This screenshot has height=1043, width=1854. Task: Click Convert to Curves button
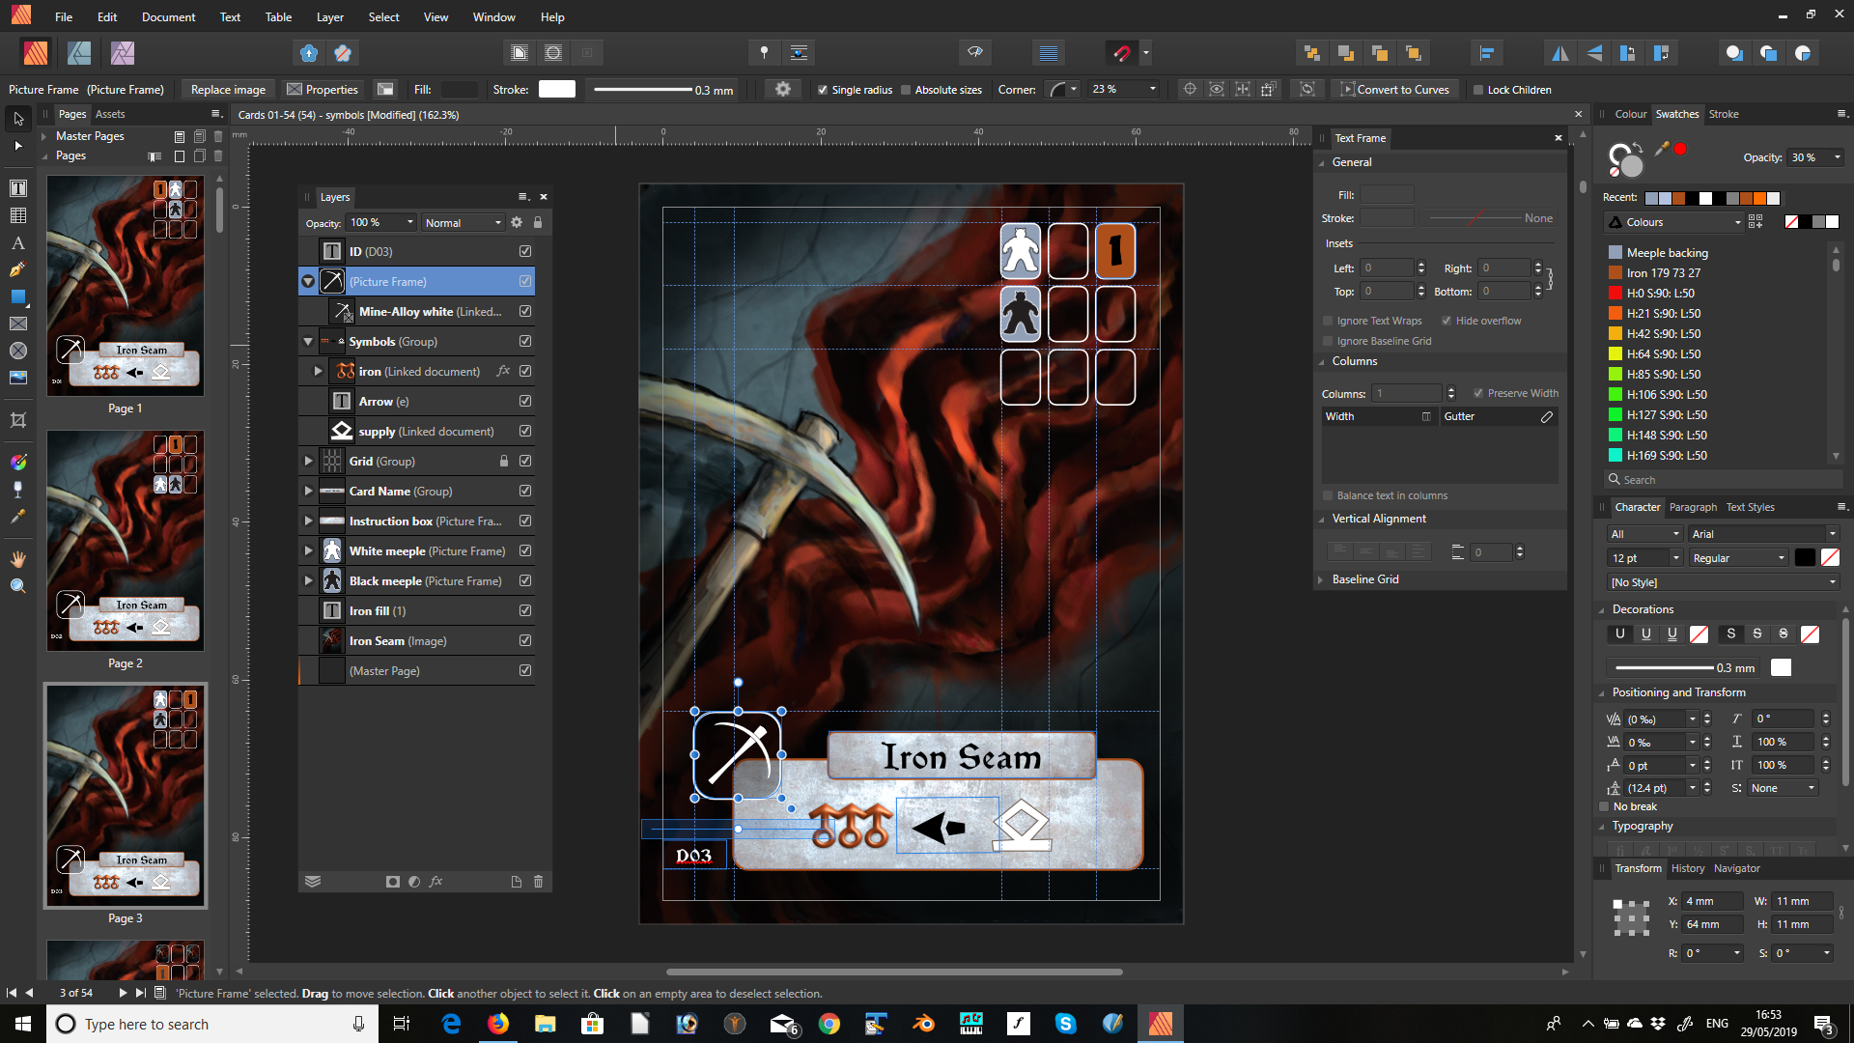pos(1395,89)
